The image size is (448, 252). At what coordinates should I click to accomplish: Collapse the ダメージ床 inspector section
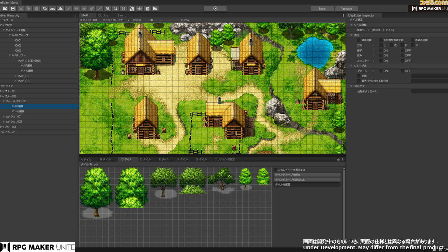(x=351, y=66)
